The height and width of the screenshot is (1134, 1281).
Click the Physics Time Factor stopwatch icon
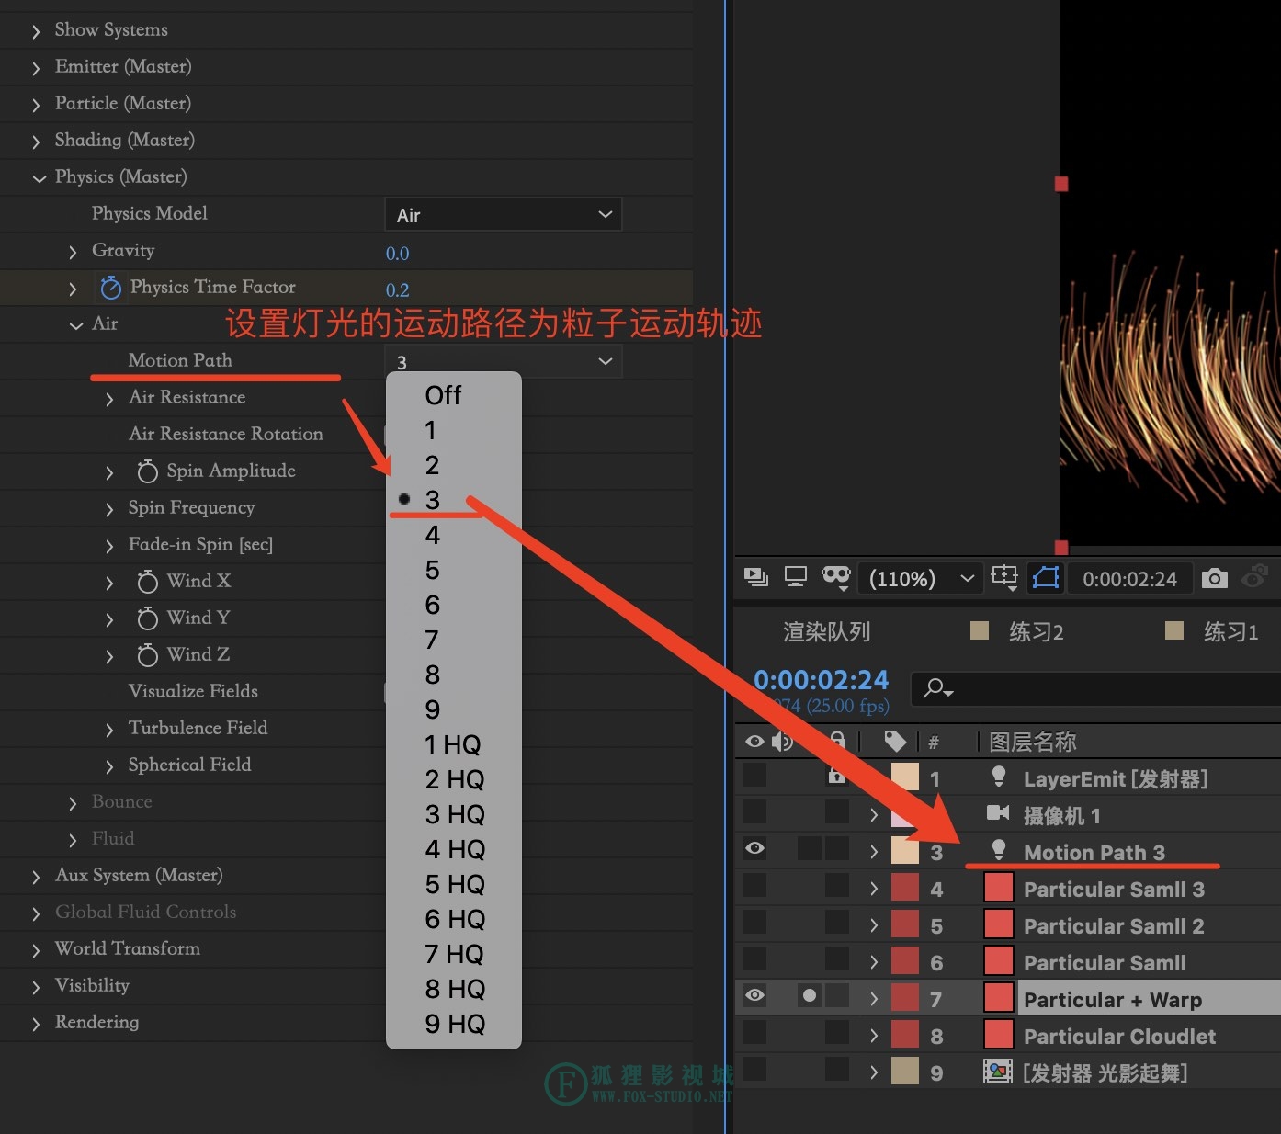click(110, 288)
